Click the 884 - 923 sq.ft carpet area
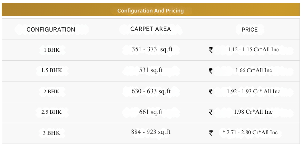Image resolution: width=303 pixels, height=146 pixels. [151, 132]
